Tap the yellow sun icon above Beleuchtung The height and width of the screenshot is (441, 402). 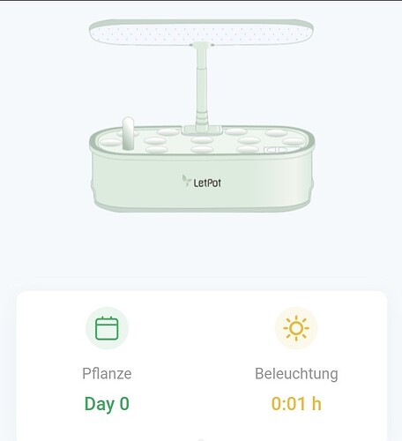coord(296,328)
